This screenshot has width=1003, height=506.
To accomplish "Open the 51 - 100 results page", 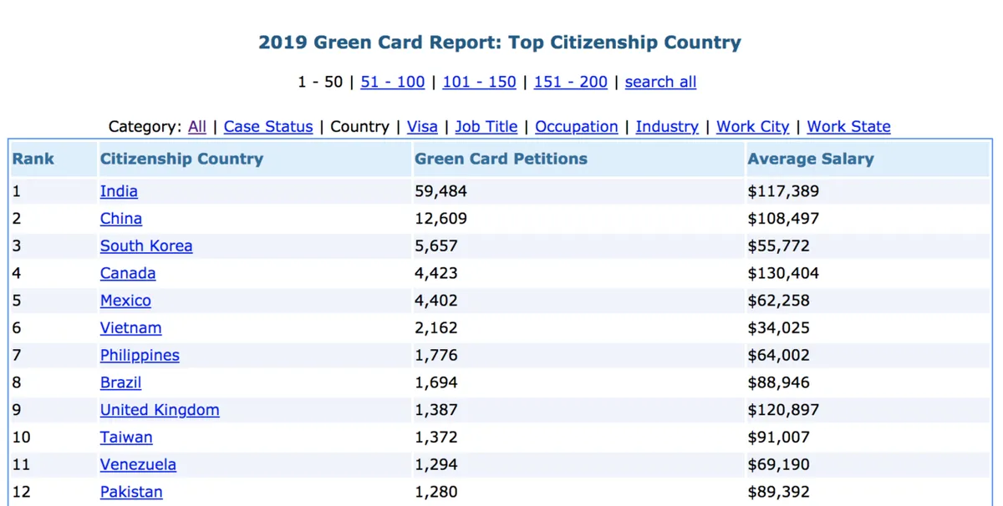I will point(392,82).
